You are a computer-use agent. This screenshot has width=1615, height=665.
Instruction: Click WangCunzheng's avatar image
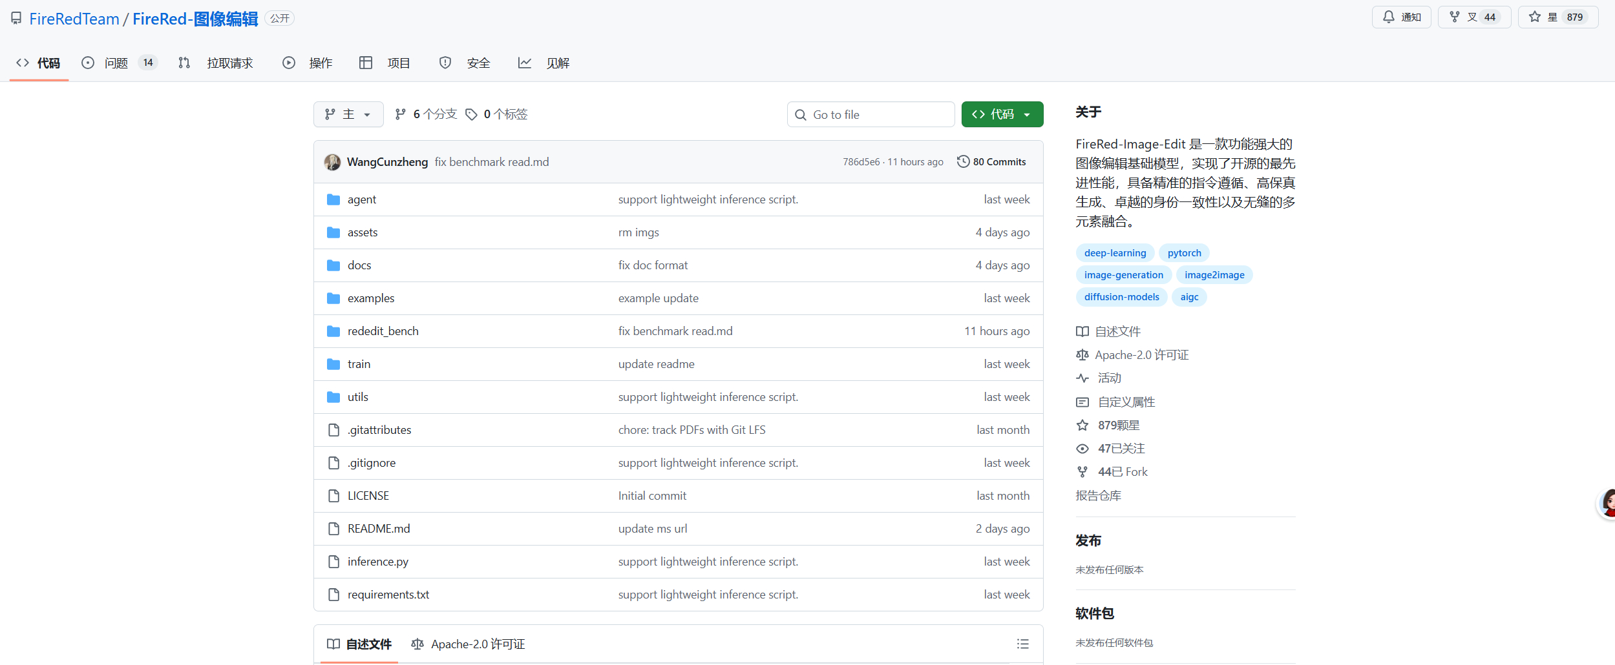(332, 162)
